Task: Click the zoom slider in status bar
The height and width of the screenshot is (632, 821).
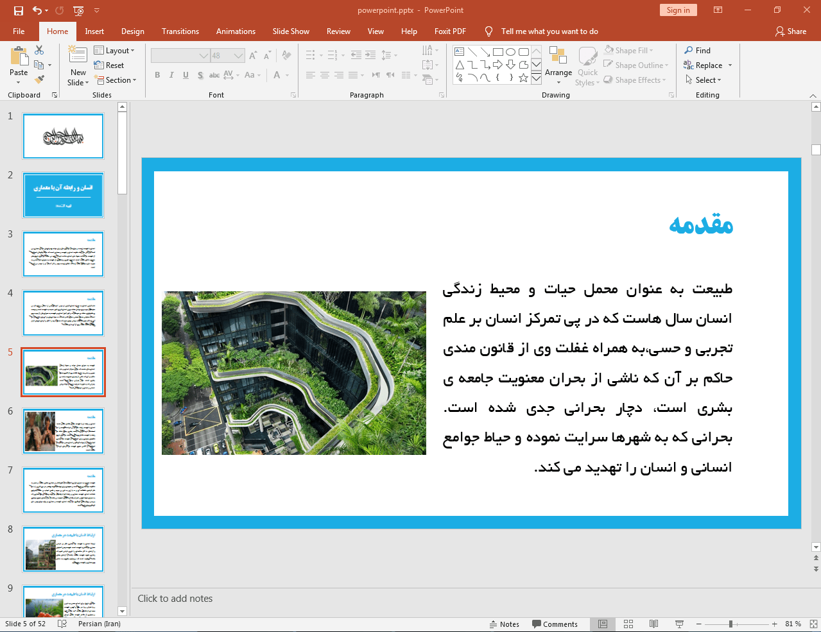Action: [730, 624]
